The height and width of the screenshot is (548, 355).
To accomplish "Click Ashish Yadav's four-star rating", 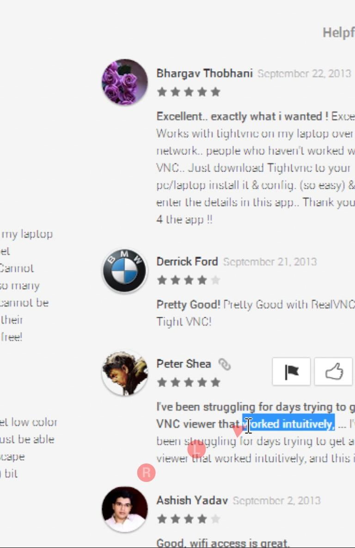I will [x=189, y=519].
